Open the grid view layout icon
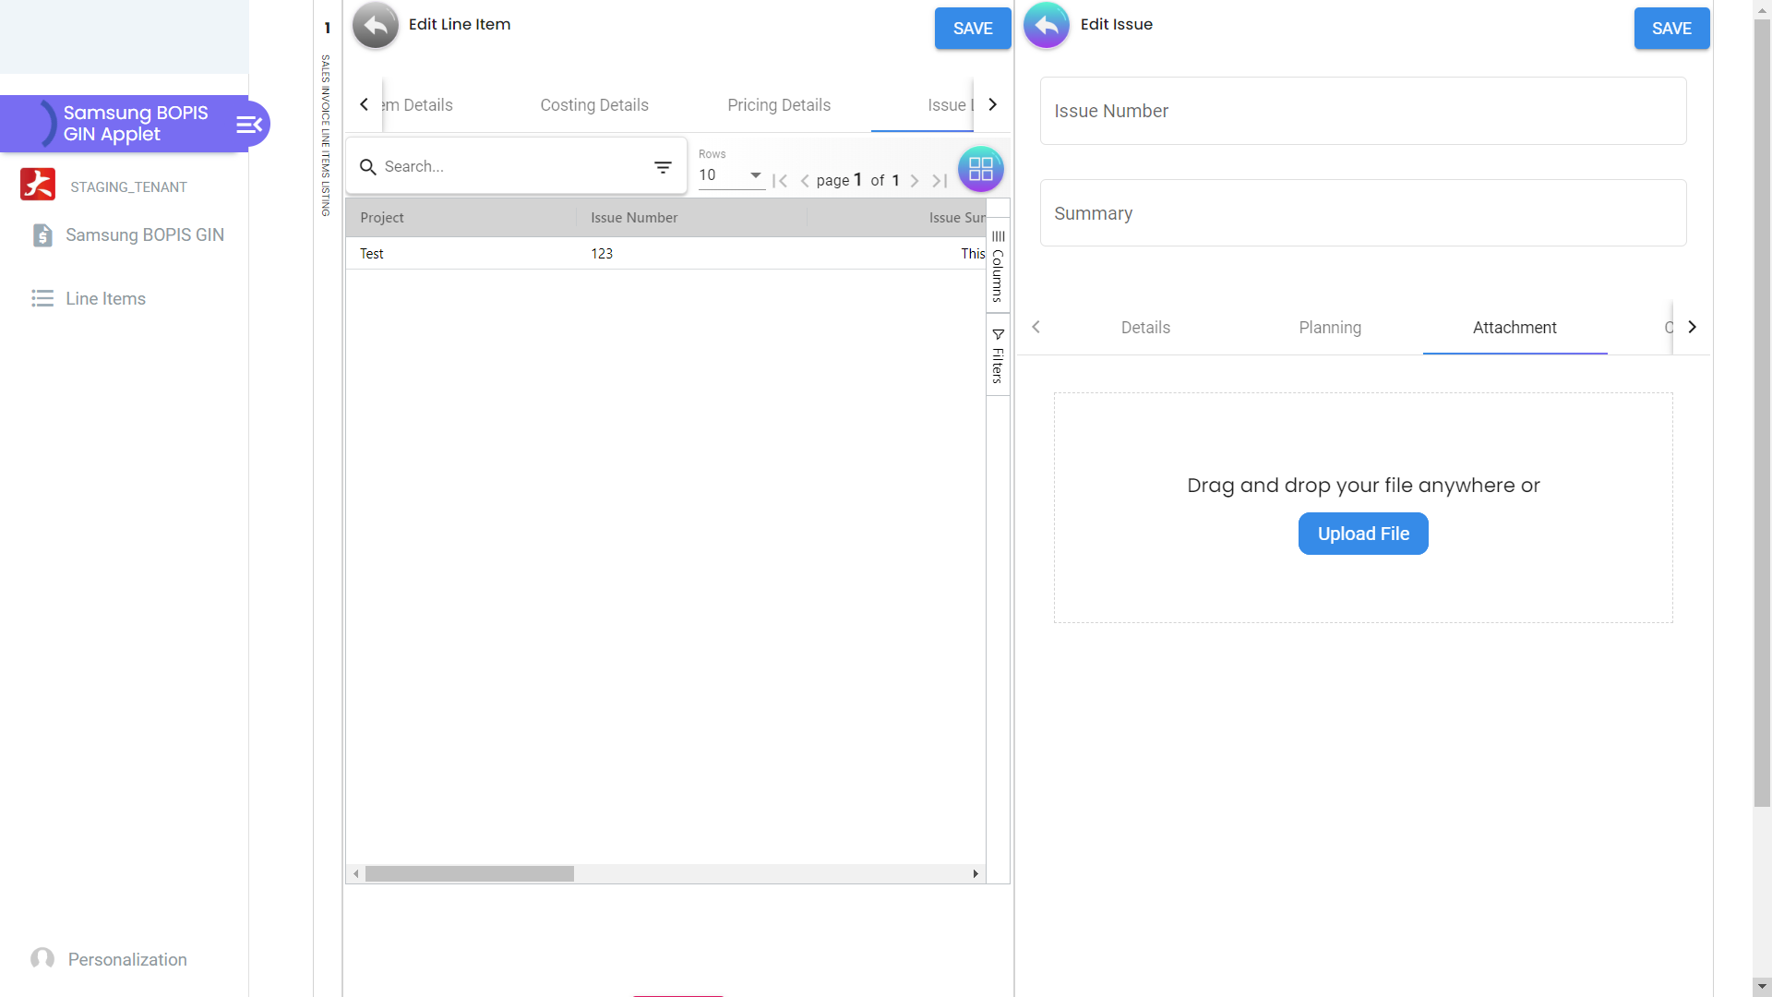 (x=980, y=169)
